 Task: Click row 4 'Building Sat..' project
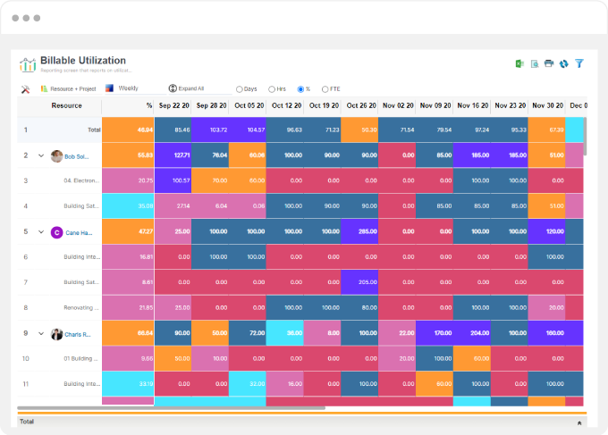point(81,206)
